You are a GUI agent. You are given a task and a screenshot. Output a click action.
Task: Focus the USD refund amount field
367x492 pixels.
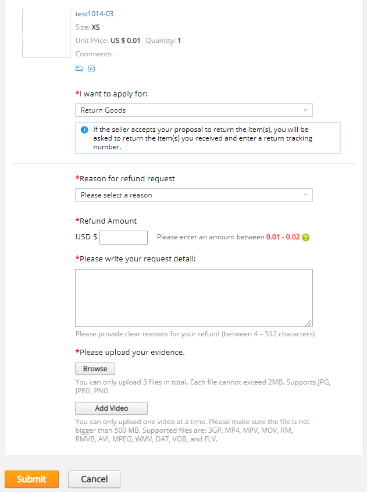(x=123, y=238)
